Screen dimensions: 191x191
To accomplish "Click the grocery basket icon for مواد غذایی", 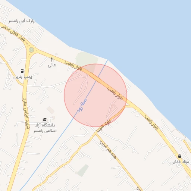I will (179, 156).
